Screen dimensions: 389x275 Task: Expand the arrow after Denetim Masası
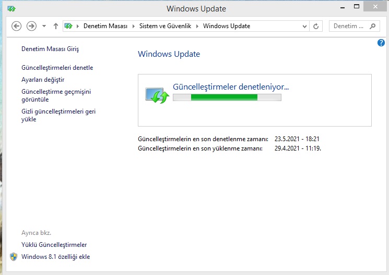[134, 26]
